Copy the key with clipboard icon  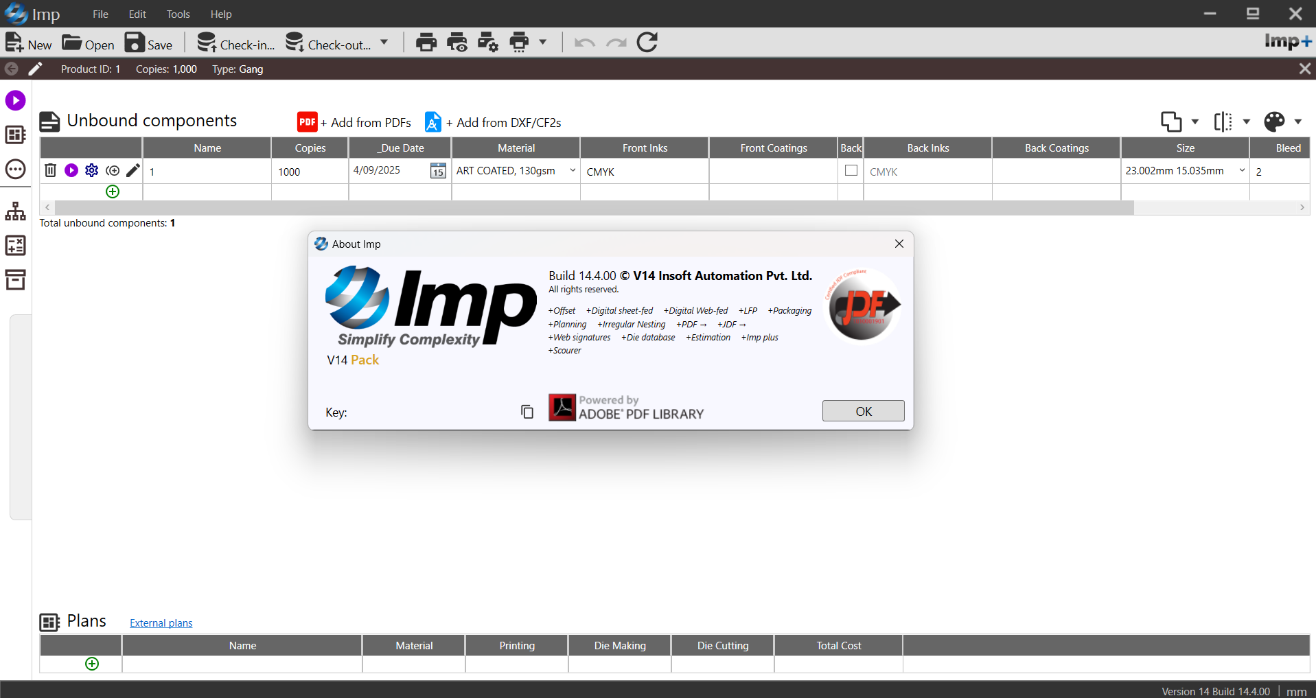[x=527, y=411]
